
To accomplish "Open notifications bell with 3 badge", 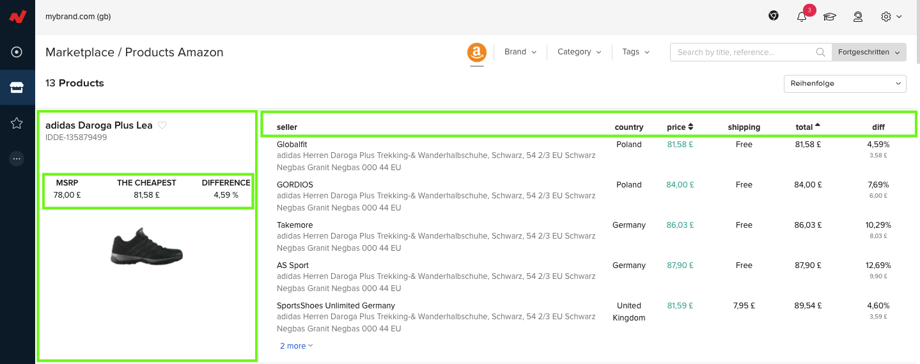I will tap(803, 16).
